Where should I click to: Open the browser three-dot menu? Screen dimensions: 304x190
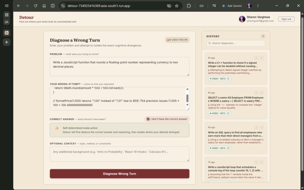[x=258, y=6]
